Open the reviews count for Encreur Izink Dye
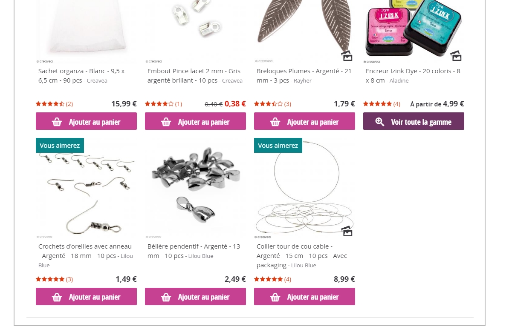The width and height of the screenshot is (509, 332). (397, 104)
